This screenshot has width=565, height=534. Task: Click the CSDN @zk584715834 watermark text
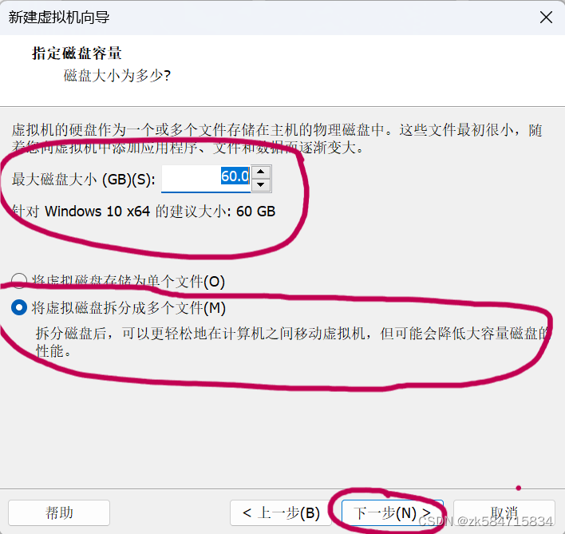tap(486, 521)
